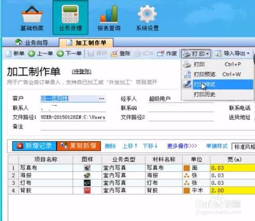Open thumbnail image in 灯布 row

coord(87,183)
